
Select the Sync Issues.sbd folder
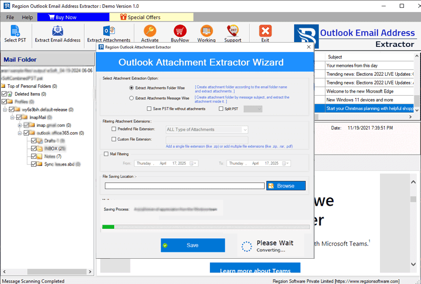click(x=62, y=164)
